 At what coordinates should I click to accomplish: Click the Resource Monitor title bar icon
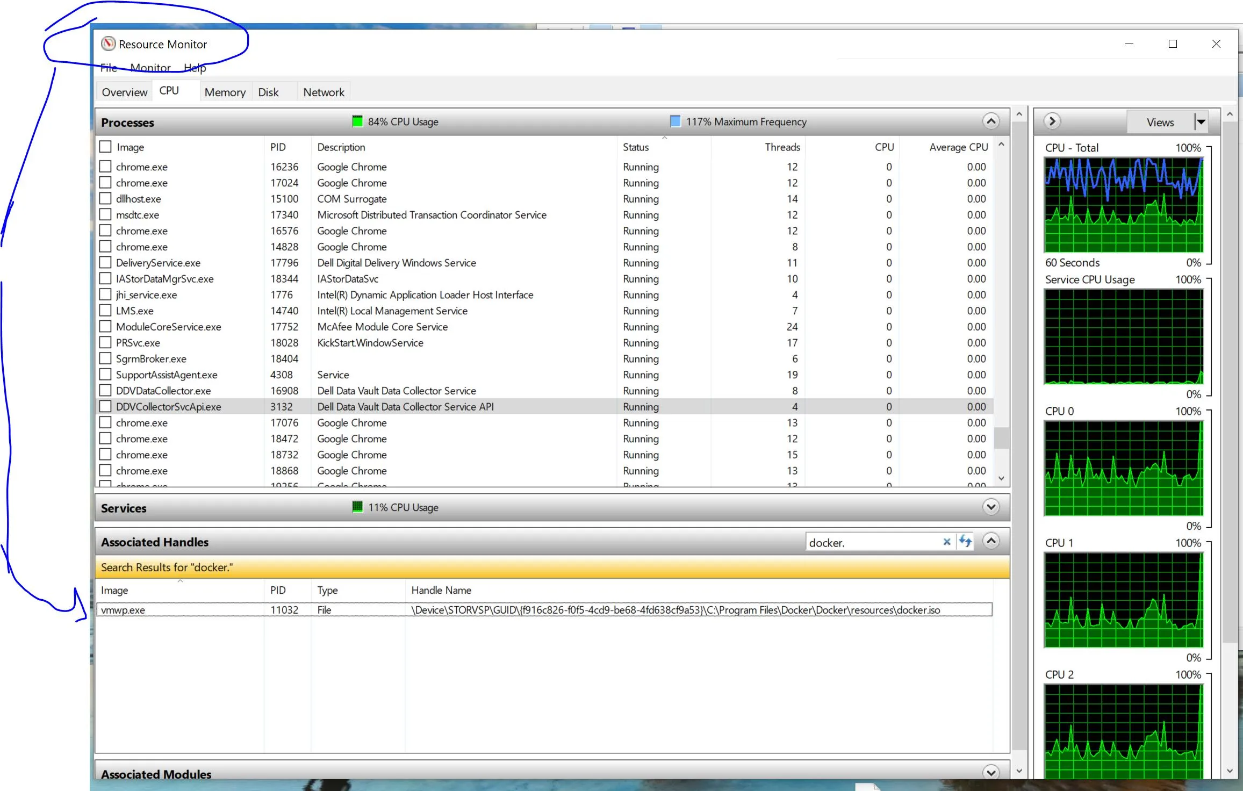[x=109, y=44]
